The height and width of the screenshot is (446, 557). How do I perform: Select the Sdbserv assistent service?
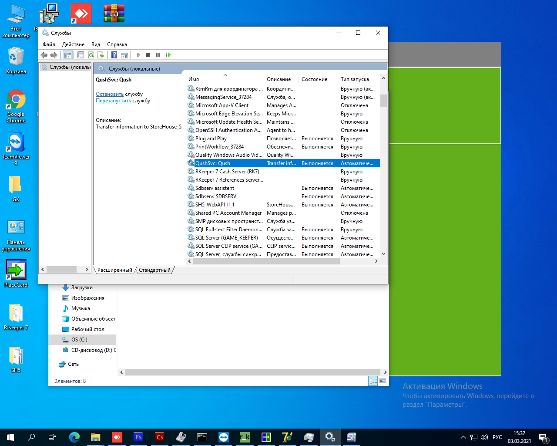[x=283, y=188]
